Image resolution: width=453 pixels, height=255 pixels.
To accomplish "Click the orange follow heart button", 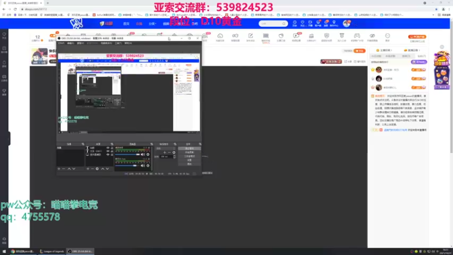I will coord(360,51).
